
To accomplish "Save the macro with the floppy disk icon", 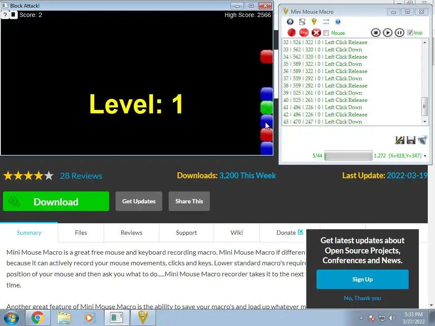I will 411,140.
